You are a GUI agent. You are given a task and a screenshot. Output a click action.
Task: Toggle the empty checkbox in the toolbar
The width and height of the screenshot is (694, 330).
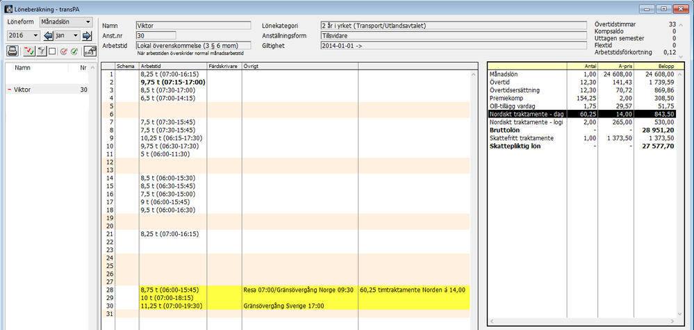[x=51, y=51]
